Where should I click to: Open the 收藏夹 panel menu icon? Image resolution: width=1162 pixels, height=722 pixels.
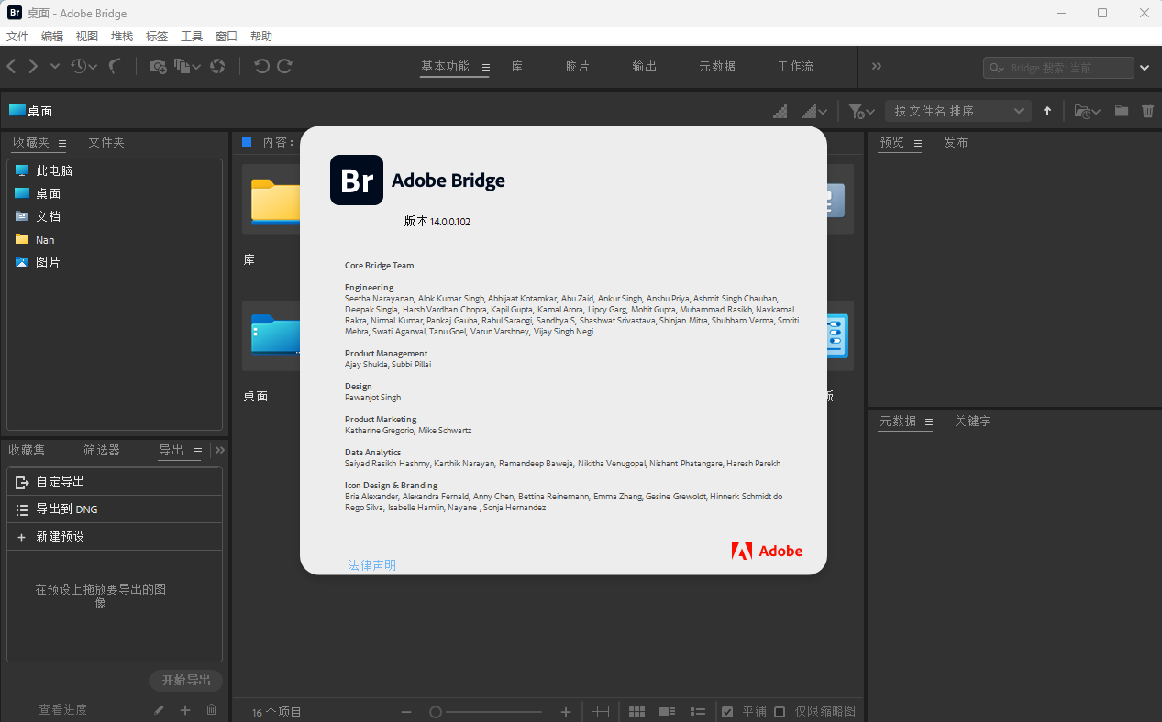62,143
